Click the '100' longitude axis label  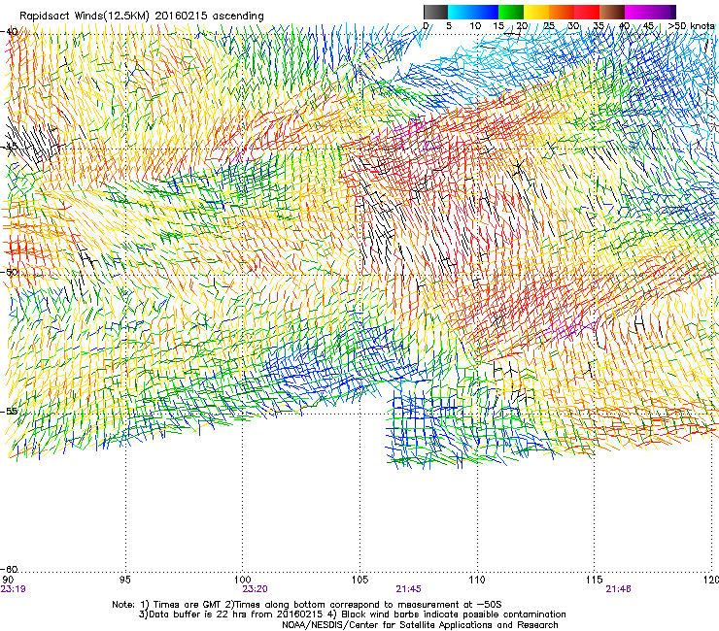click(243, 581)
